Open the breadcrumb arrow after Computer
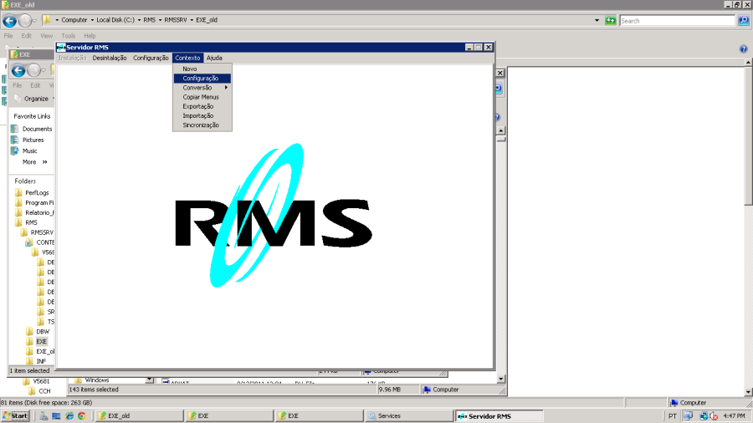The height and width of the screenshot is (423, 753). click(92, 20)
